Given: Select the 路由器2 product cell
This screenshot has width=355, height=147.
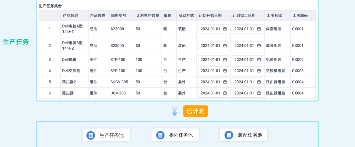Looking at the screenshot, I should coord(74,82).
